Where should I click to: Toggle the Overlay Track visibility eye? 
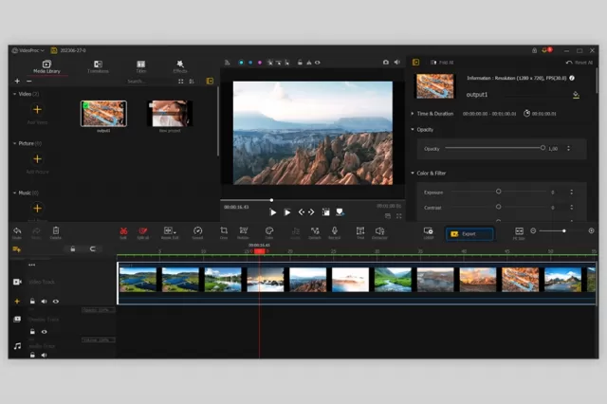click(x=45, y=332)
